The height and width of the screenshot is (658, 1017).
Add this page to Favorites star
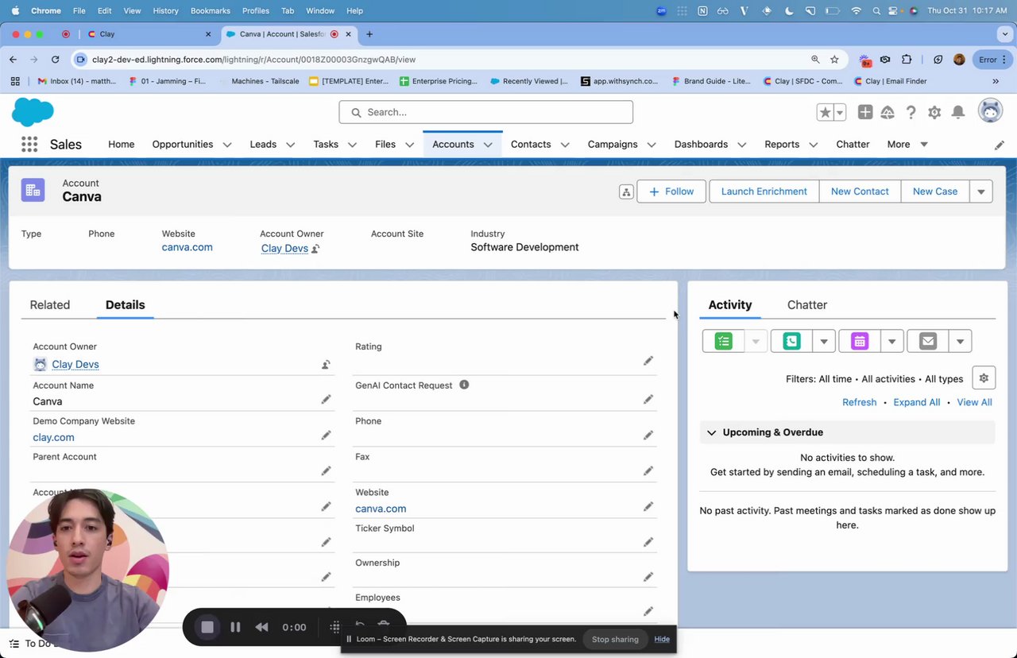[x=825, y=113]
